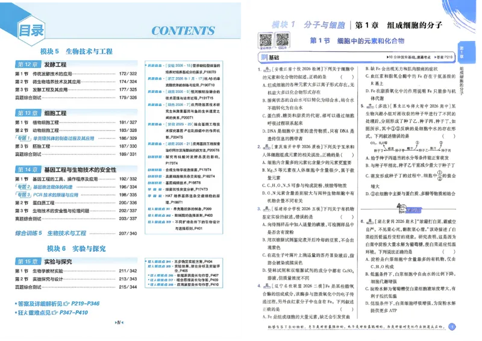Click the upper blue-bordered sidebar box beside chapters 12-14

tap(184, 148)
